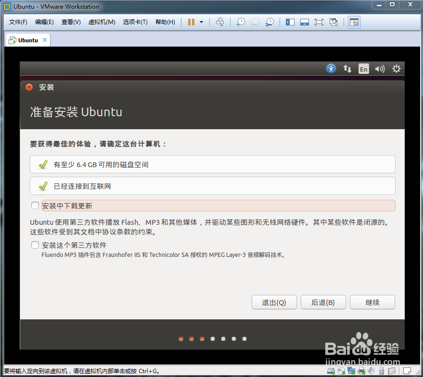Open the sound volume indicator

(x=380, y=69)
